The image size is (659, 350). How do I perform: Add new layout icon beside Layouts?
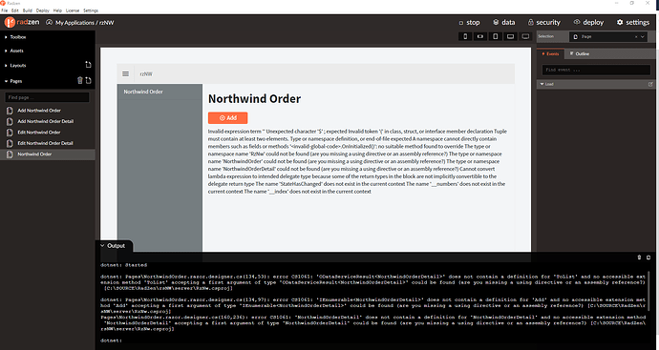pyautogui.click(x=88, y=65)
